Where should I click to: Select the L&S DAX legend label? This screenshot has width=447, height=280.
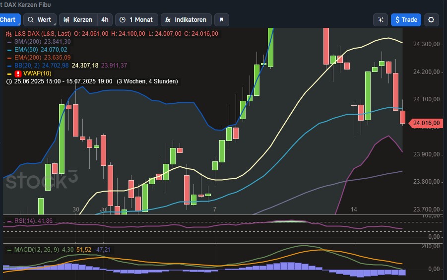pos(43,34)
